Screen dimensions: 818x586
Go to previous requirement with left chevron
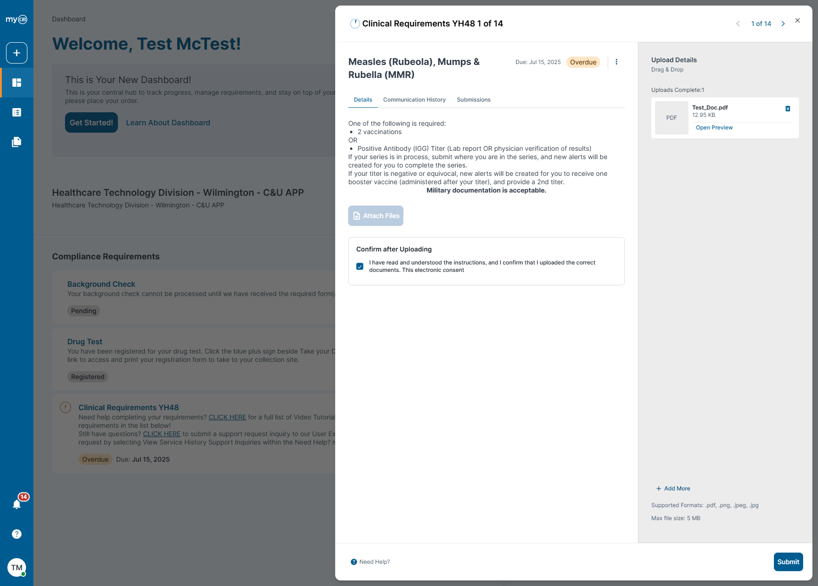[x=738, y=24]
